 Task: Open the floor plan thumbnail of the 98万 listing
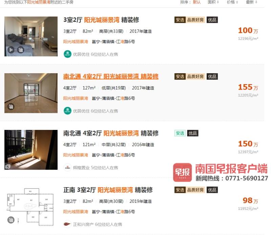point(31,206)
